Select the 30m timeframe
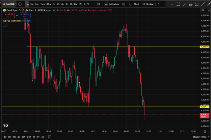The height and width of the screenshot is (140, 211). click(x=48, y=4)
